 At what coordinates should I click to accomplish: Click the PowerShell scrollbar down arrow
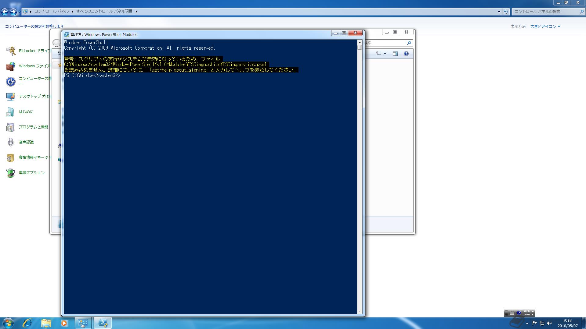[x=360, y=311]
